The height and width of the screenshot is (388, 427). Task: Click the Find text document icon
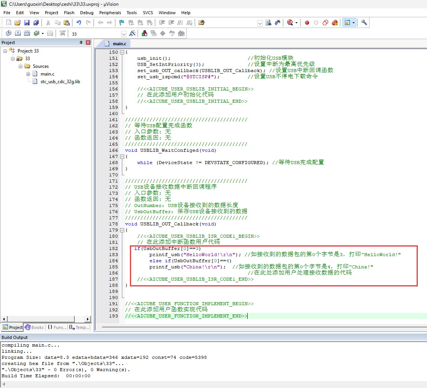(268, 23)
